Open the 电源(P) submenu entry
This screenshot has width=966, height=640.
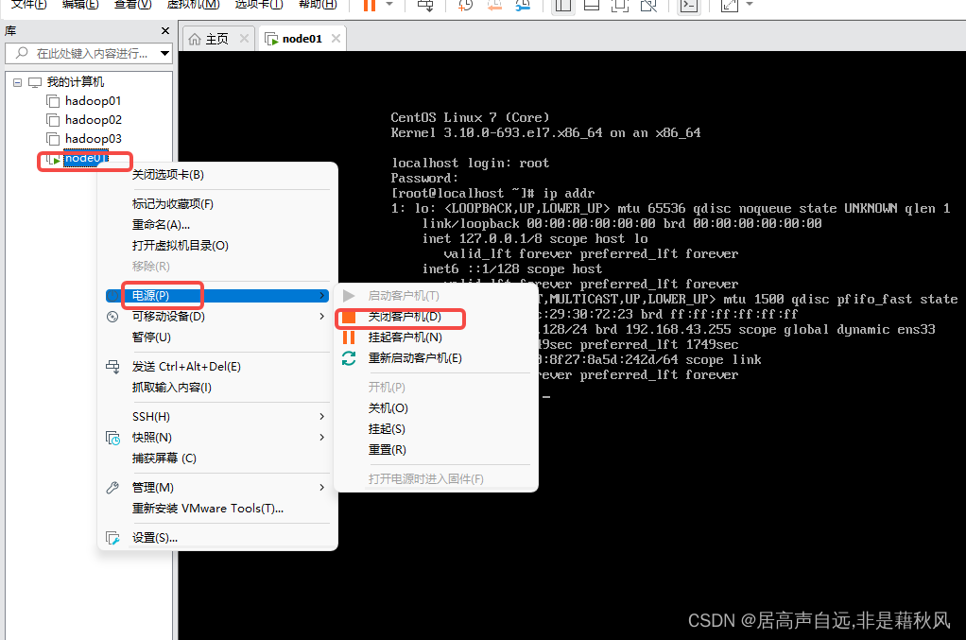click(217, 296)
